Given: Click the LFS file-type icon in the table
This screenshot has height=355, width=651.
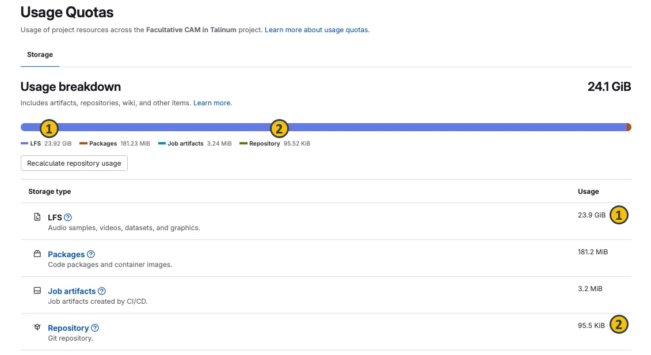Looking at the screenshot, I should click(37, 217).
